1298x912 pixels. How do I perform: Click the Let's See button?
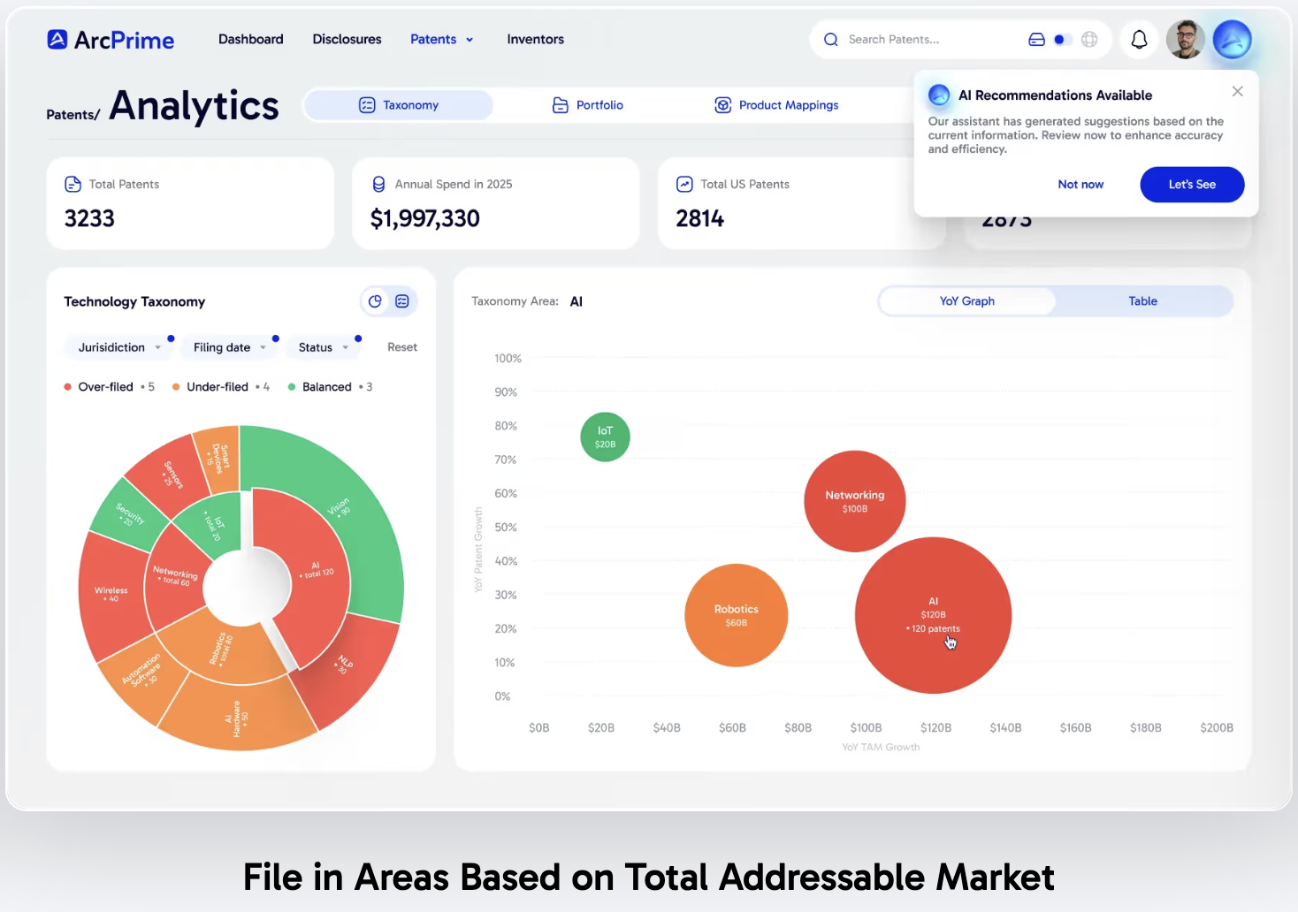tap(1192, 185)
